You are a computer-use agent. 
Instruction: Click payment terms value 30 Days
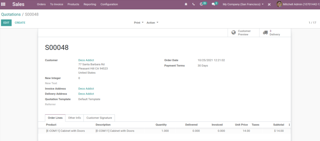(x=203, y=66)
